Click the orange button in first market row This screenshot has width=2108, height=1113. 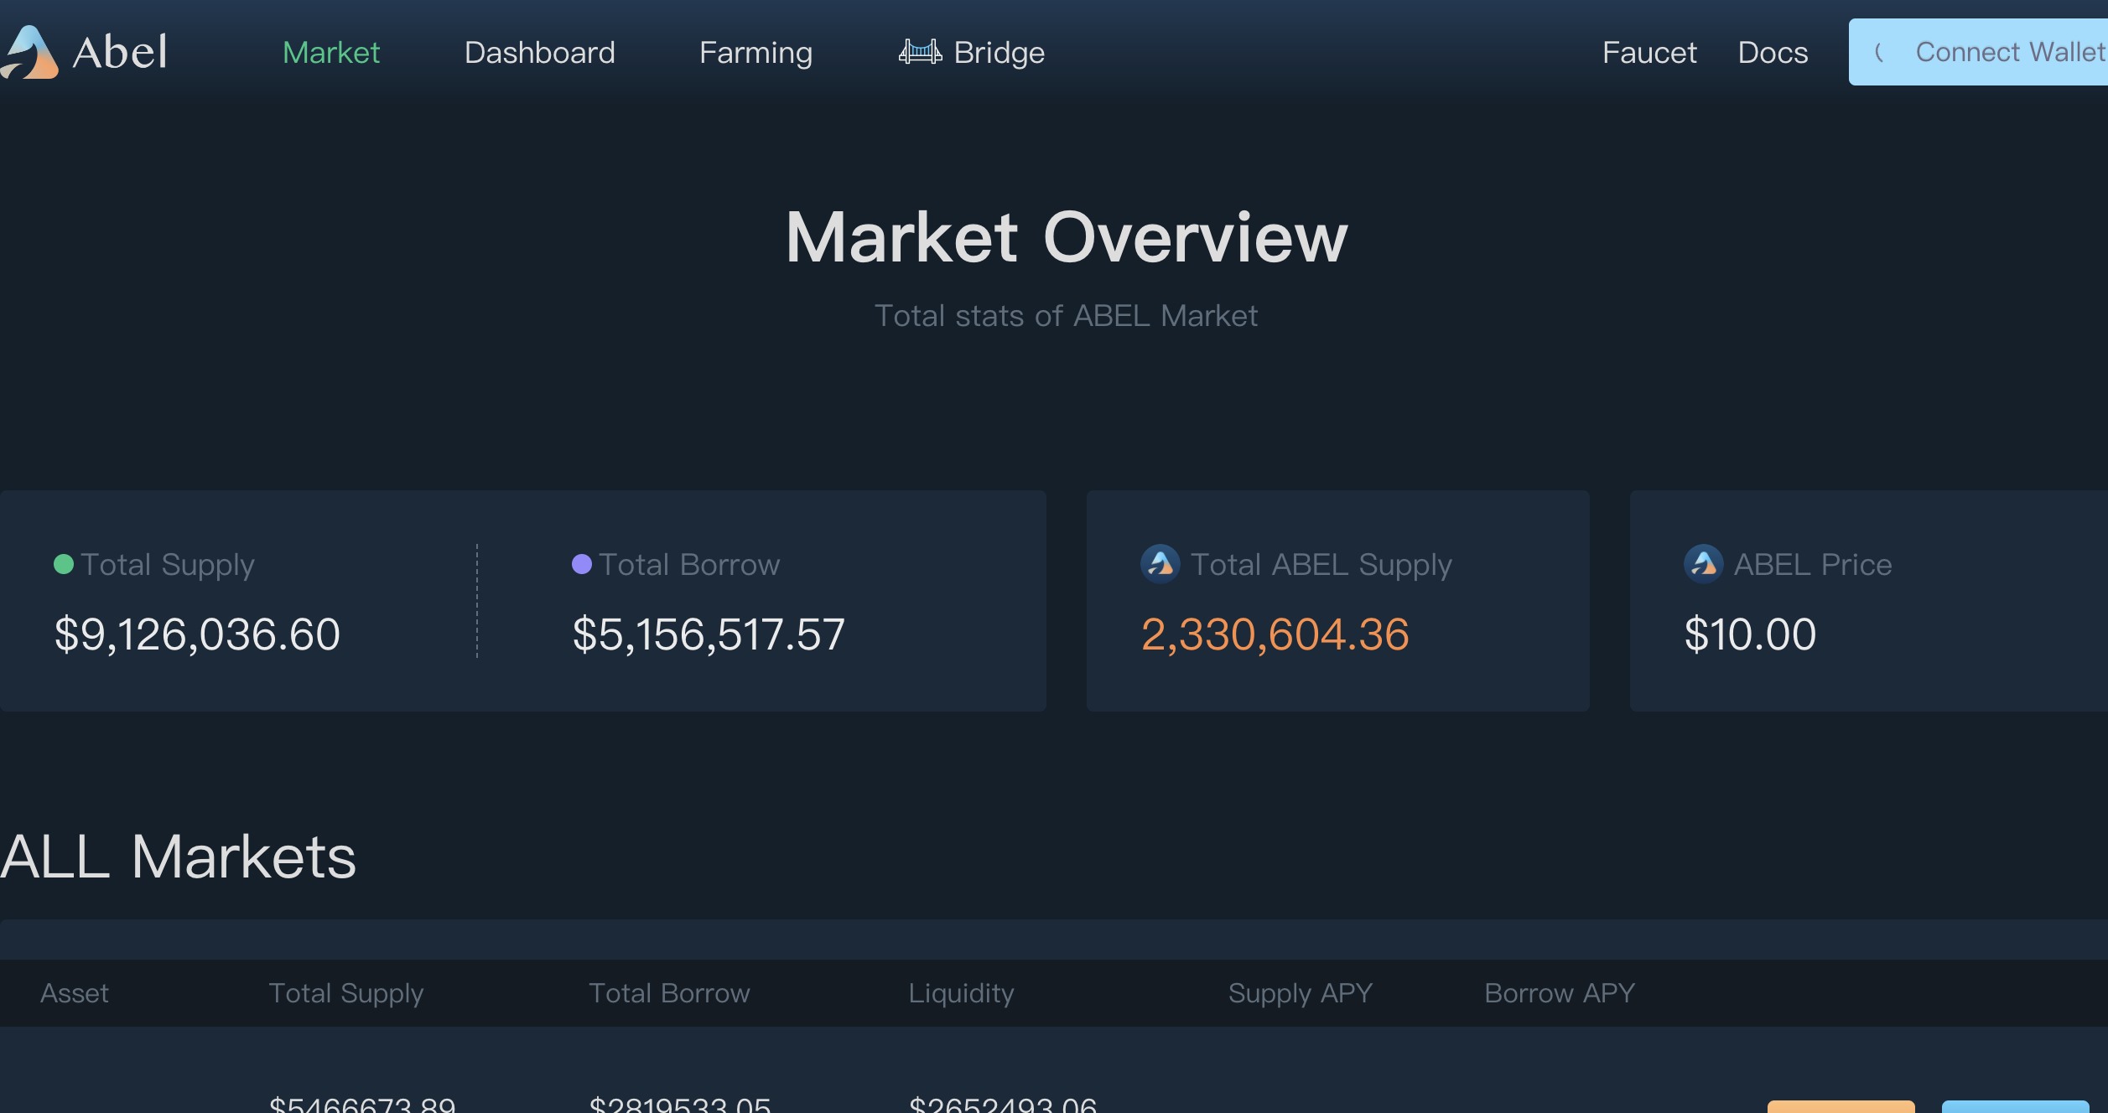pos(1841,1106)
